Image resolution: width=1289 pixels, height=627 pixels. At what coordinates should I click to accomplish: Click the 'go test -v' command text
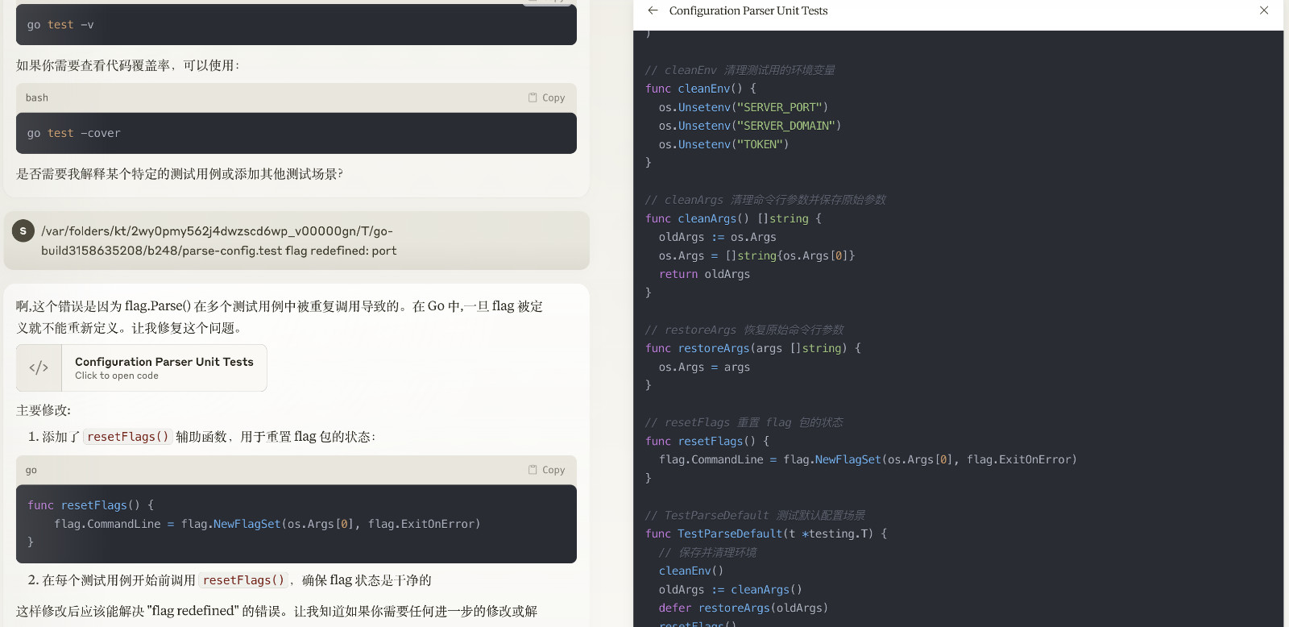pos(60,25)
